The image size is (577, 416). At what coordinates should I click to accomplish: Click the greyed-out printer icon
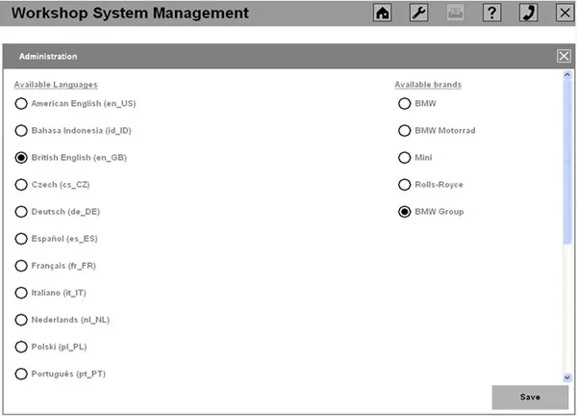point(455,13)
